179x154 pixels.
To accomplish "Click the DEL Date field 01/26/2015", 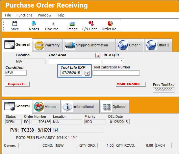I will pyautogui.click(x=119, y=122).
